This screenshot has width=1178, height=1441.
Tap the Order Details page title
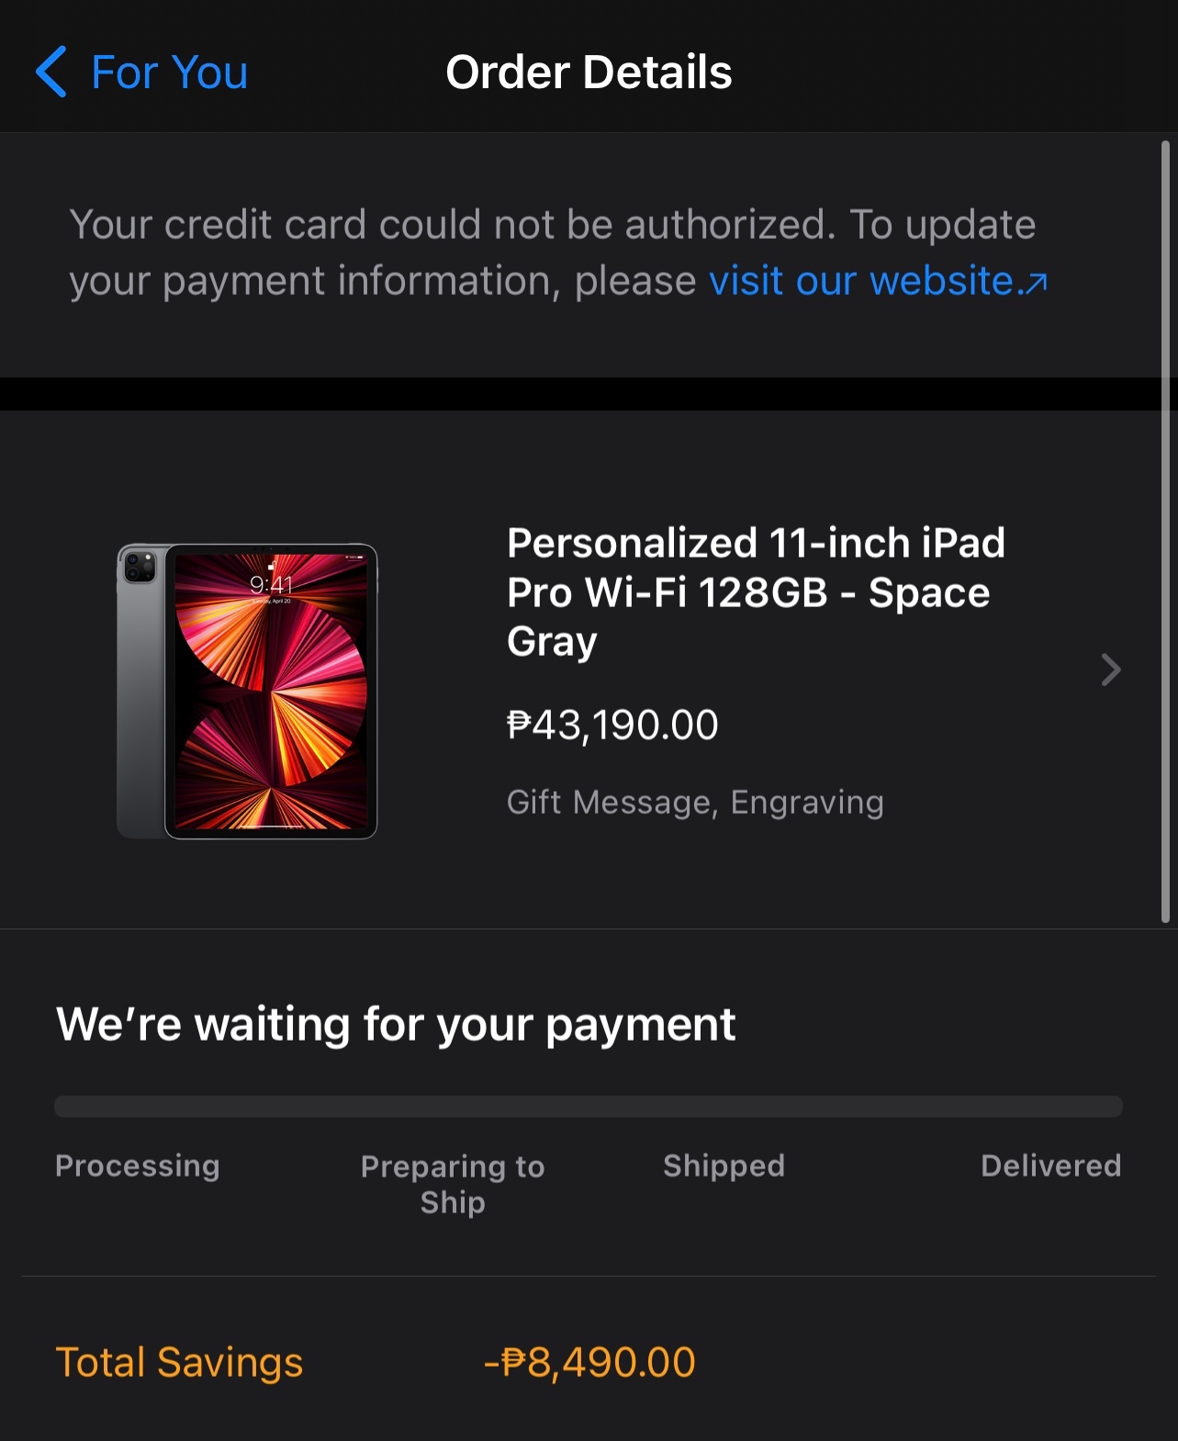[x=589, y=73]
